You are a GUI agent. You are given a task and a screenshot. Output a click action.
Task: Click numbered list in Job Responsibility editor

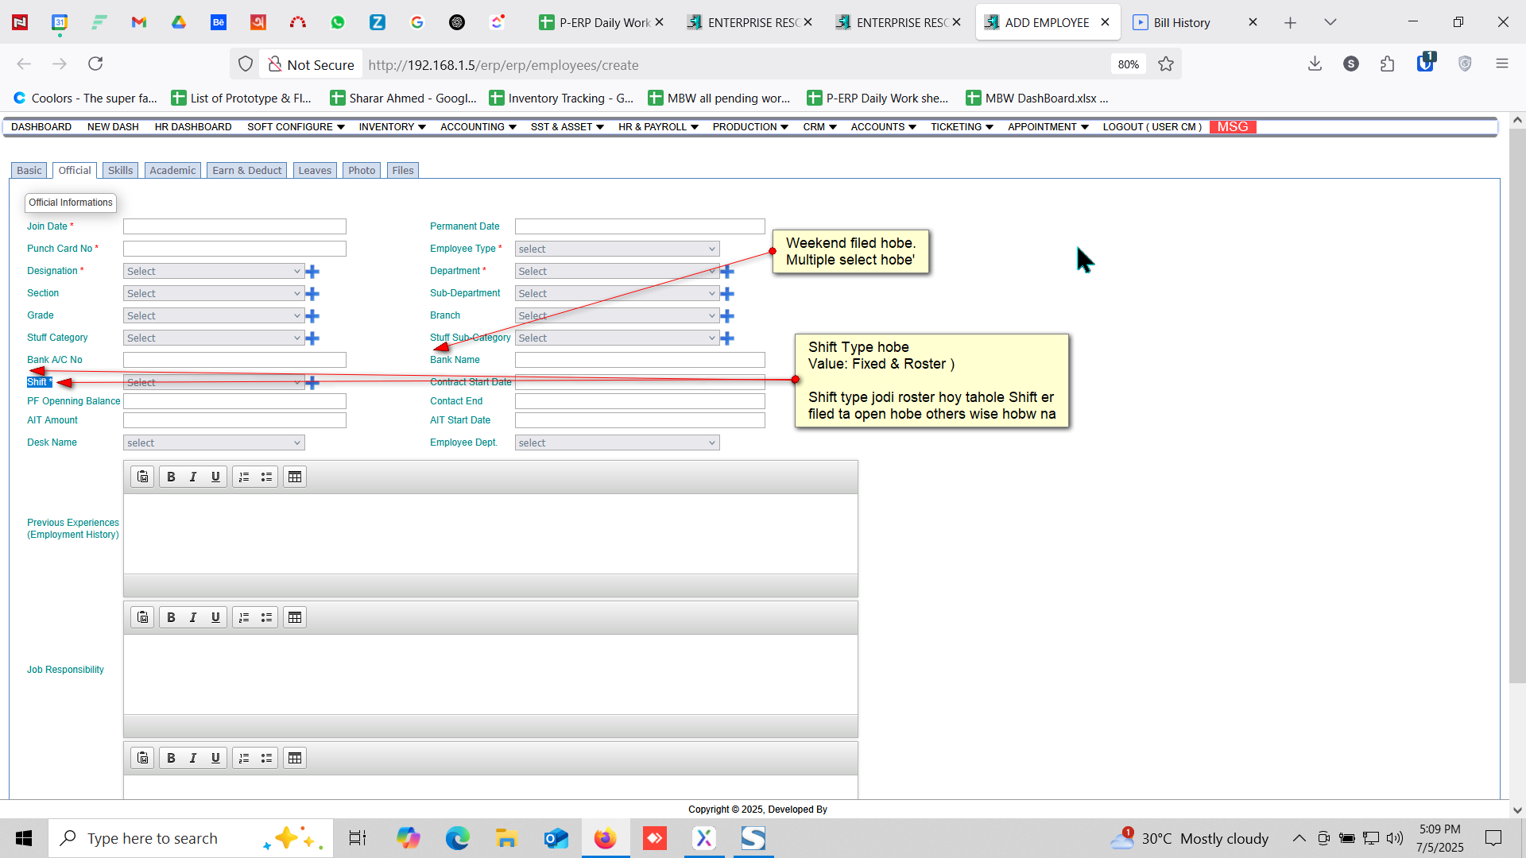pos(244,617)
